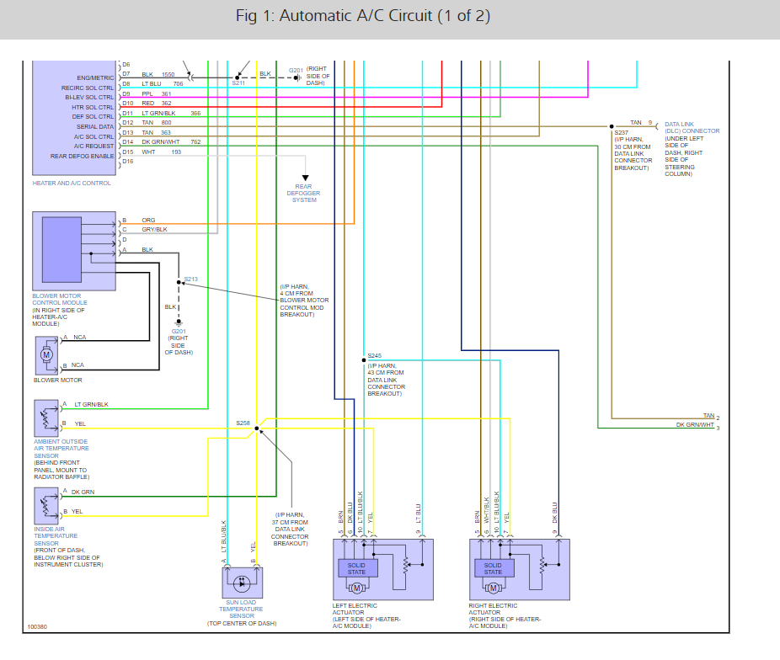Click the left electric actuator motor symbol

coord(356,588)
